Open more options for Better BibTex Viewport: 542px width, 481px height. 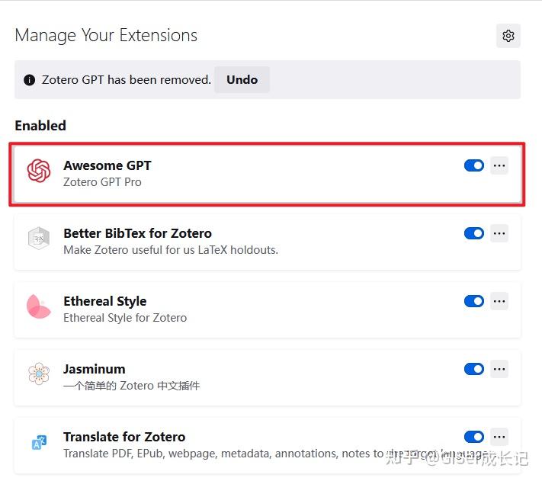[499, 233]
